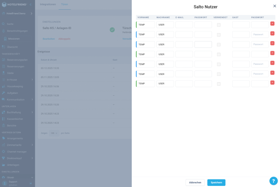Remove the fifth TEMP USER row
This screenshot has width=279, height=187.
click(272, 63)
